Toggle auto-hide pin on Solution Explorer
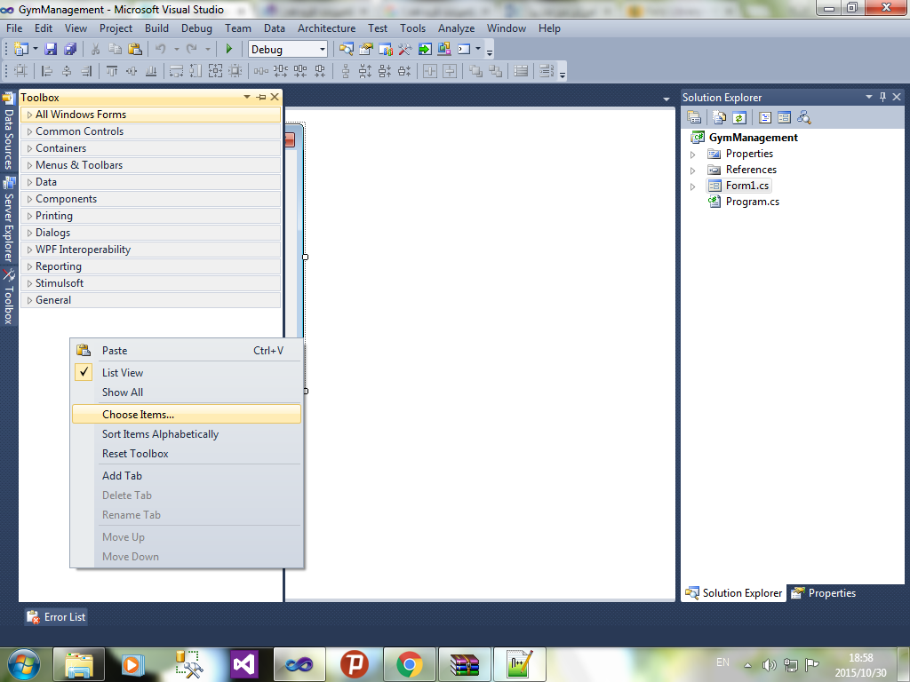Viewport: 910px width, 682px height. (x=882, y=97)
